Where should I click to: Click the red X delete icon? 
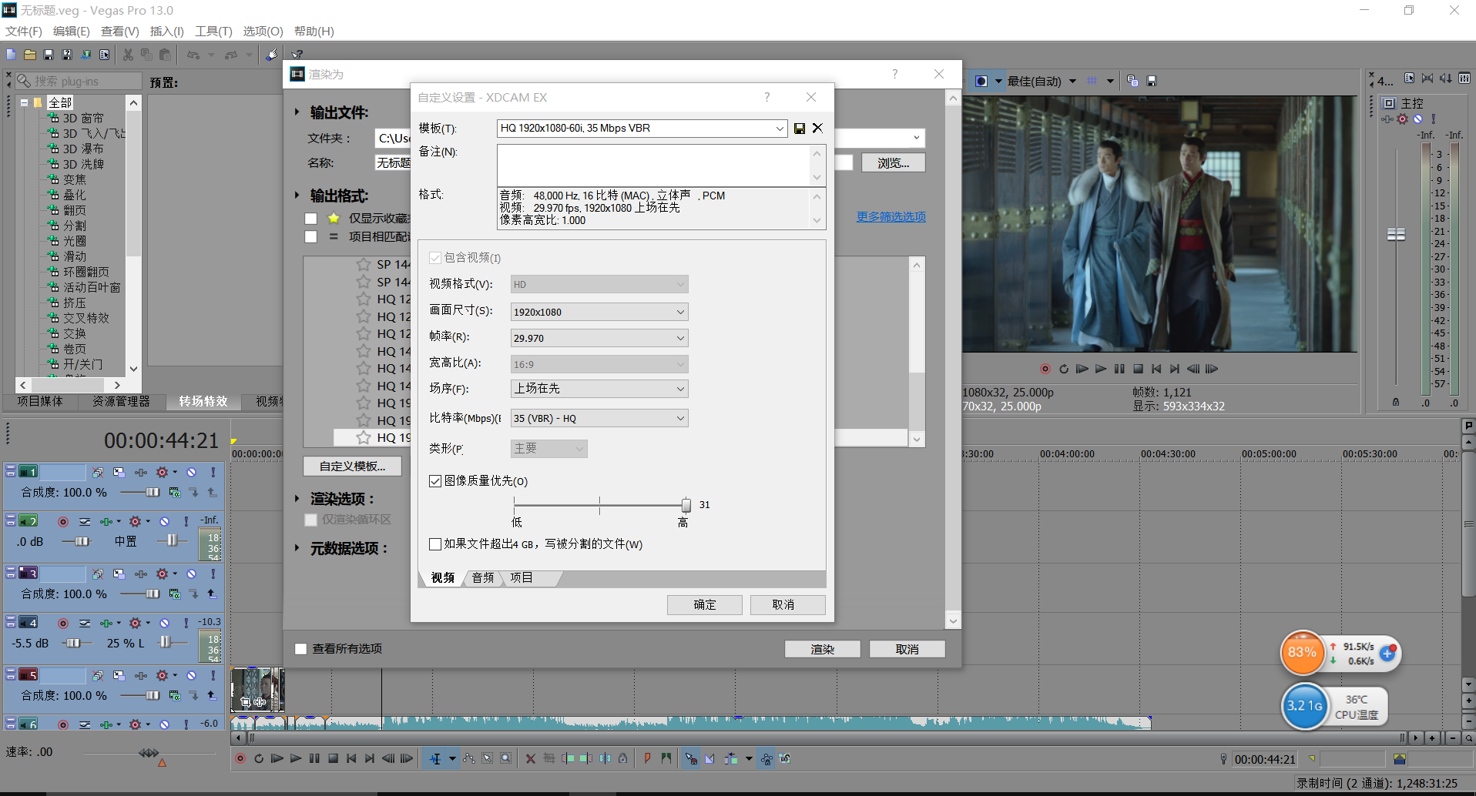(x=531, y=758)
